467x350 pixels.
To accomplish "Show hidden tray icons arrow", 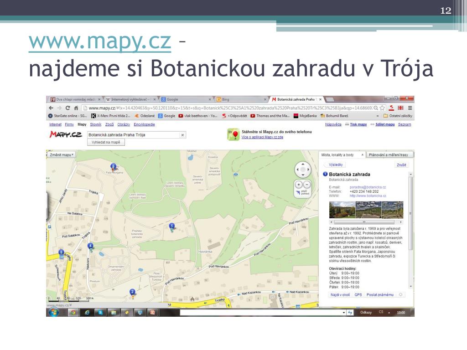I will (389, 313).
